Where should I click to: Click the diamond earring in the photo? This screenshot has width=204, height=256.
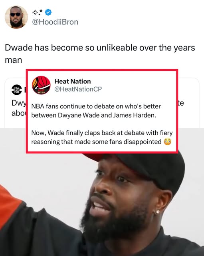[158, 212]
